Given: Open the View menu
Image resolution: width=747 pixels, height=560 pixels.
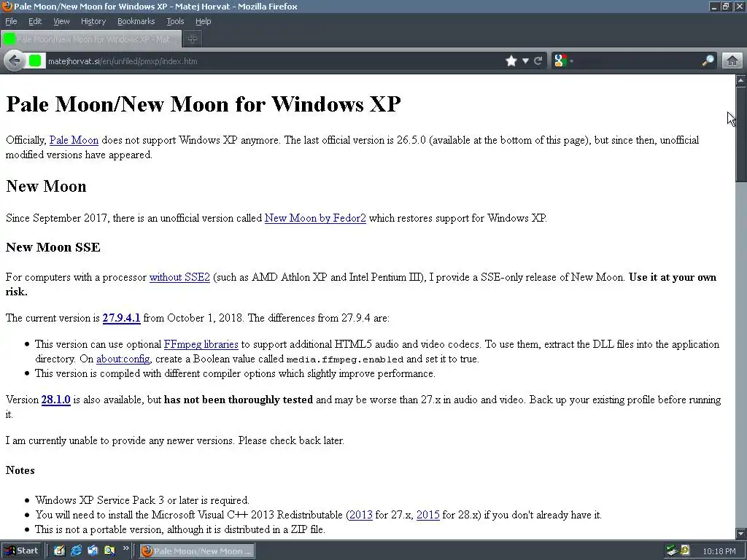Looking at the screenshot, I should [61, 21].
